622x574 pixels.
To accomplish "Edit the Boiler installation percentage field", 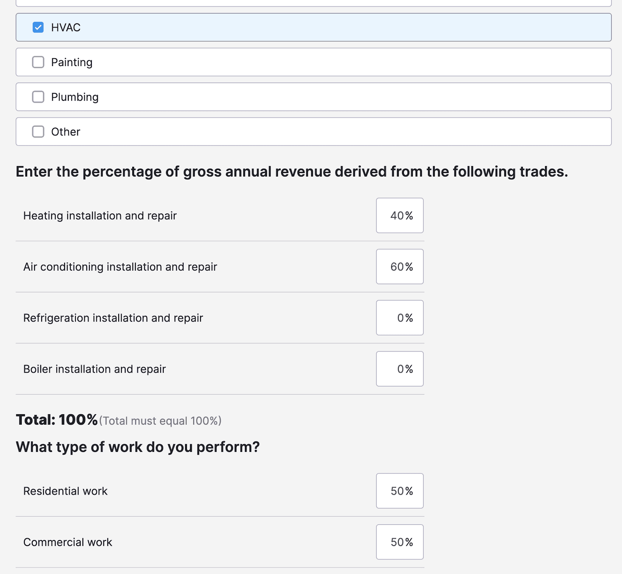I will click(400, 369).
